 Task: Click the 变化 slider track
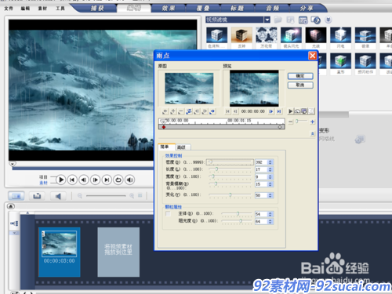click(230, 195)
